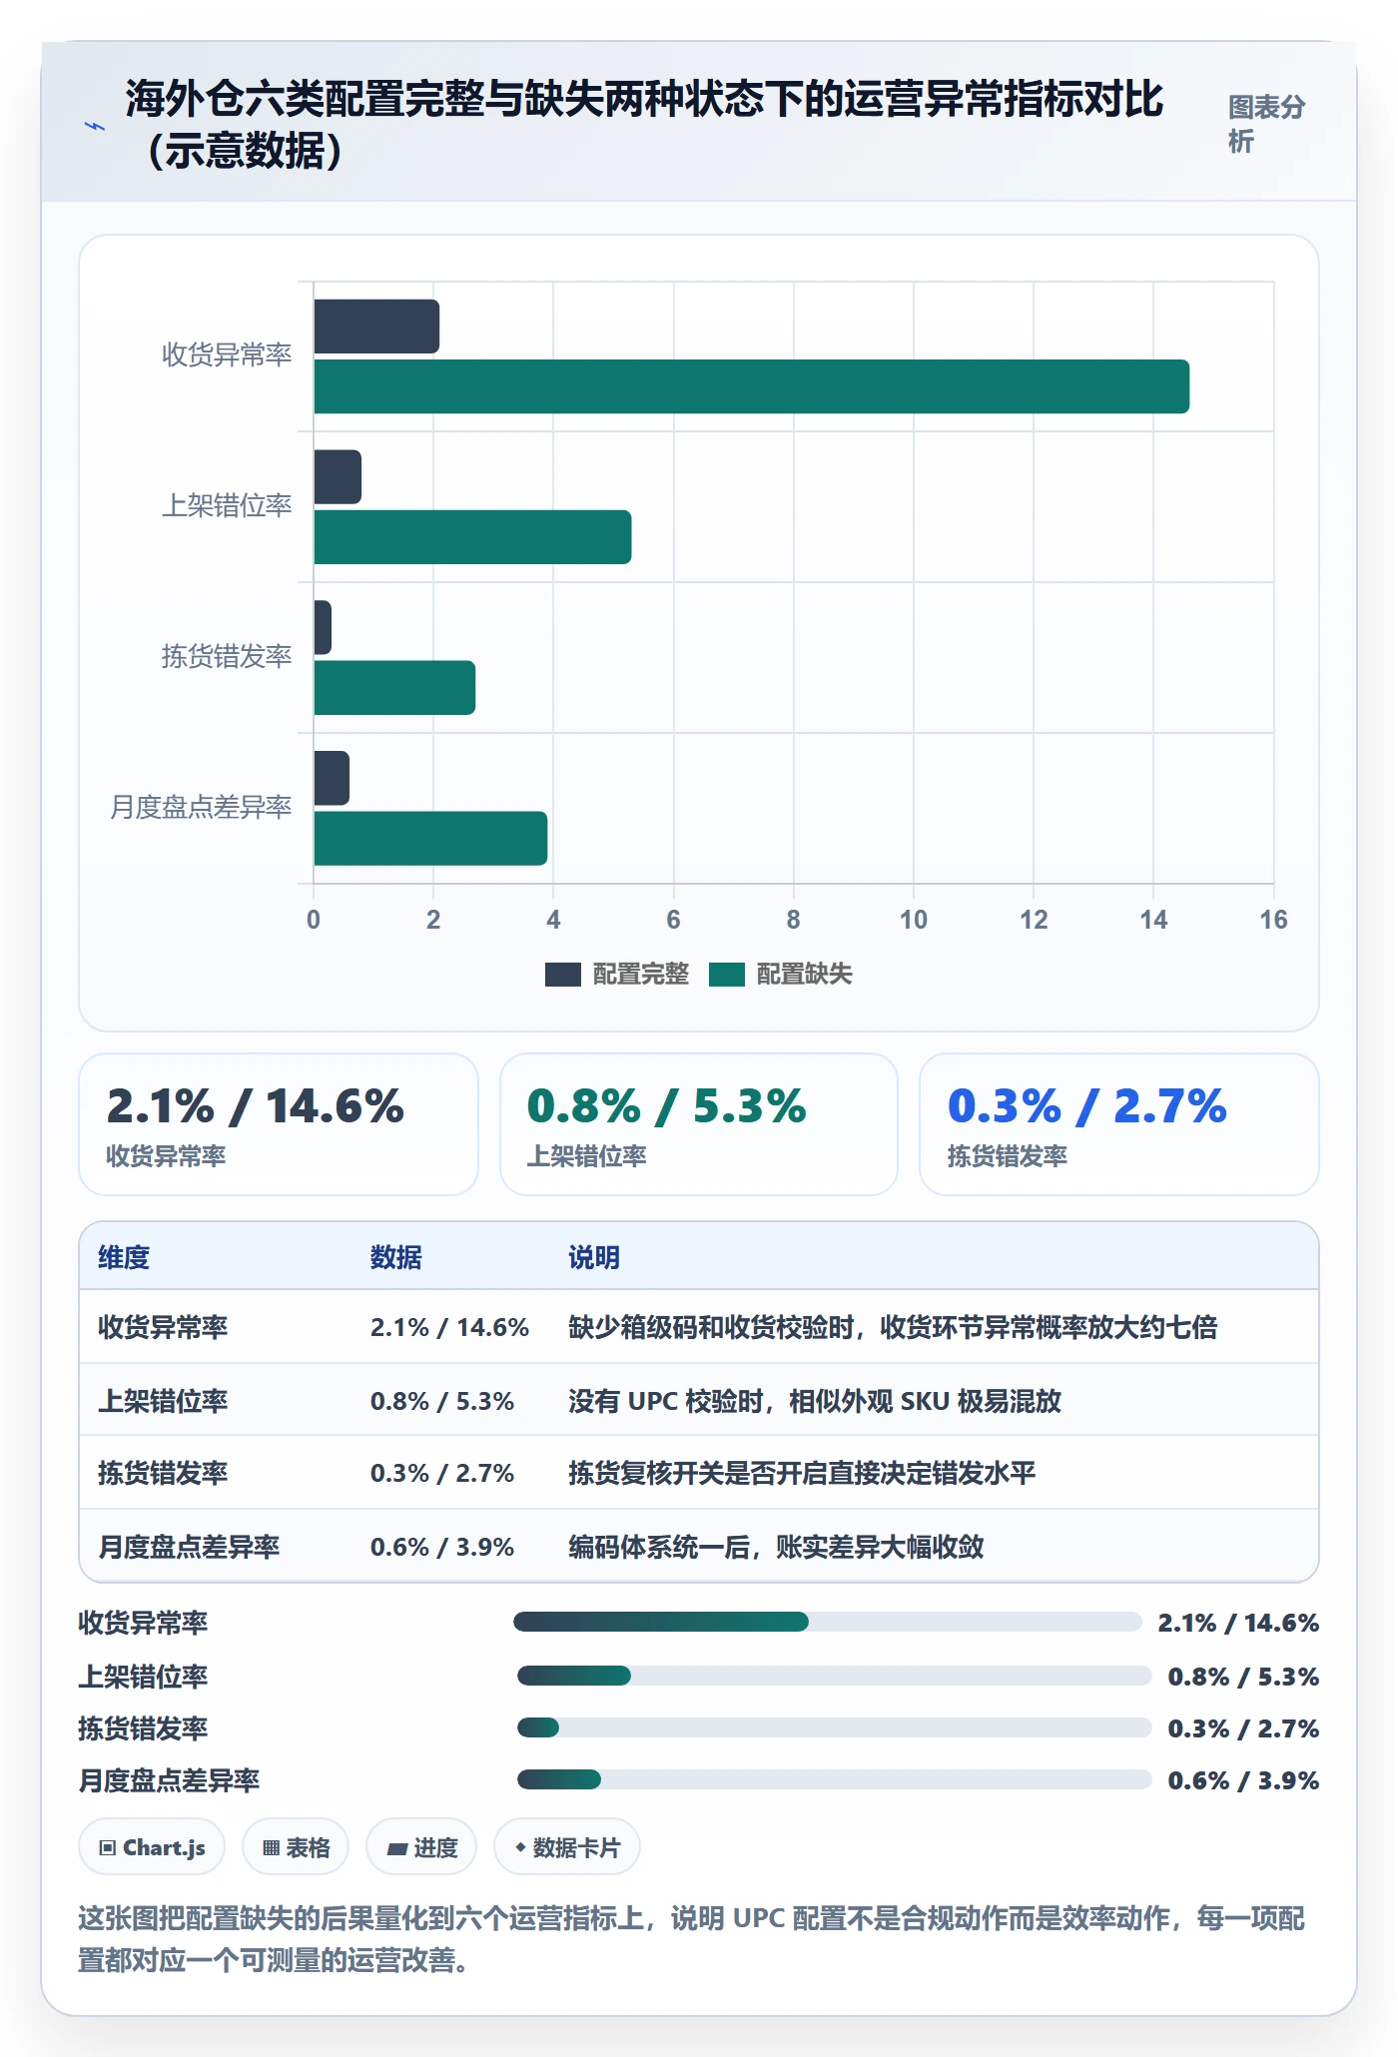The image size is (1398, 2057).
Task: Click the 月度盘点差异率 progress bar
Action: pyautogui.click(x=835, y=1779)
